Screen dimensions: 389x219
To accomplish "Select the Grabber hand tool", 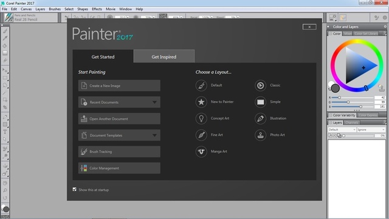I will coord(5,183).
